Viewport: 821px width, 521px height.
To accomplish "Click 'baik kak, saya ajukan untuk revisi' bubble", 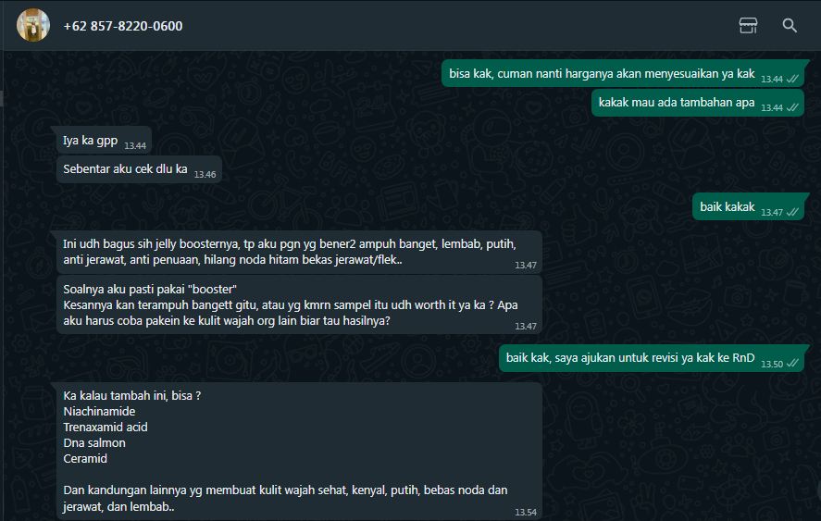I will (652, 358).
